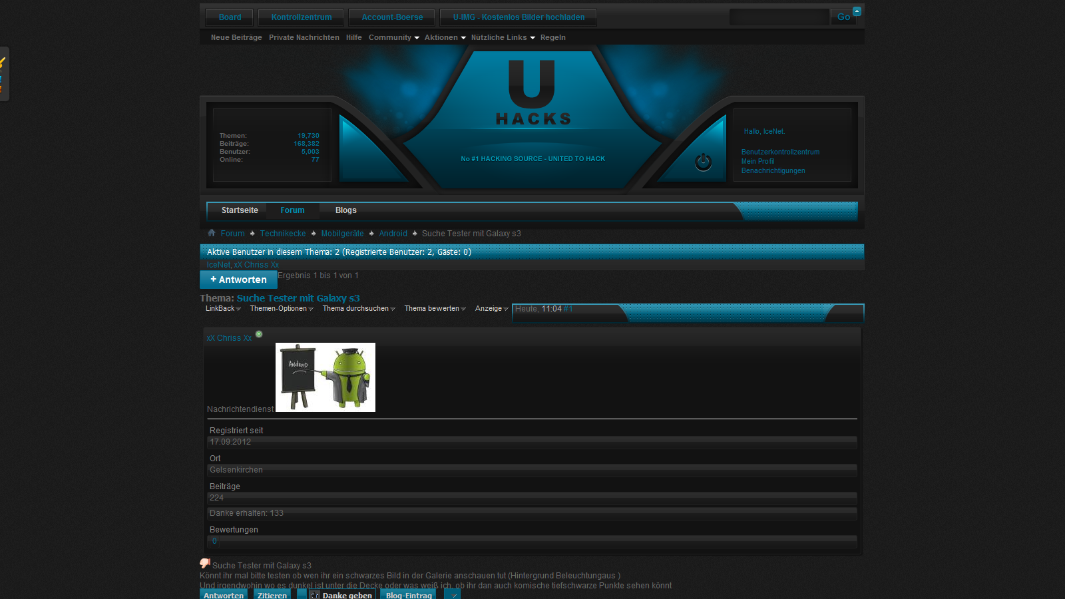Open the Mein Profil link
Viewport: 1065px width, 599px height.
coord(758,162)
